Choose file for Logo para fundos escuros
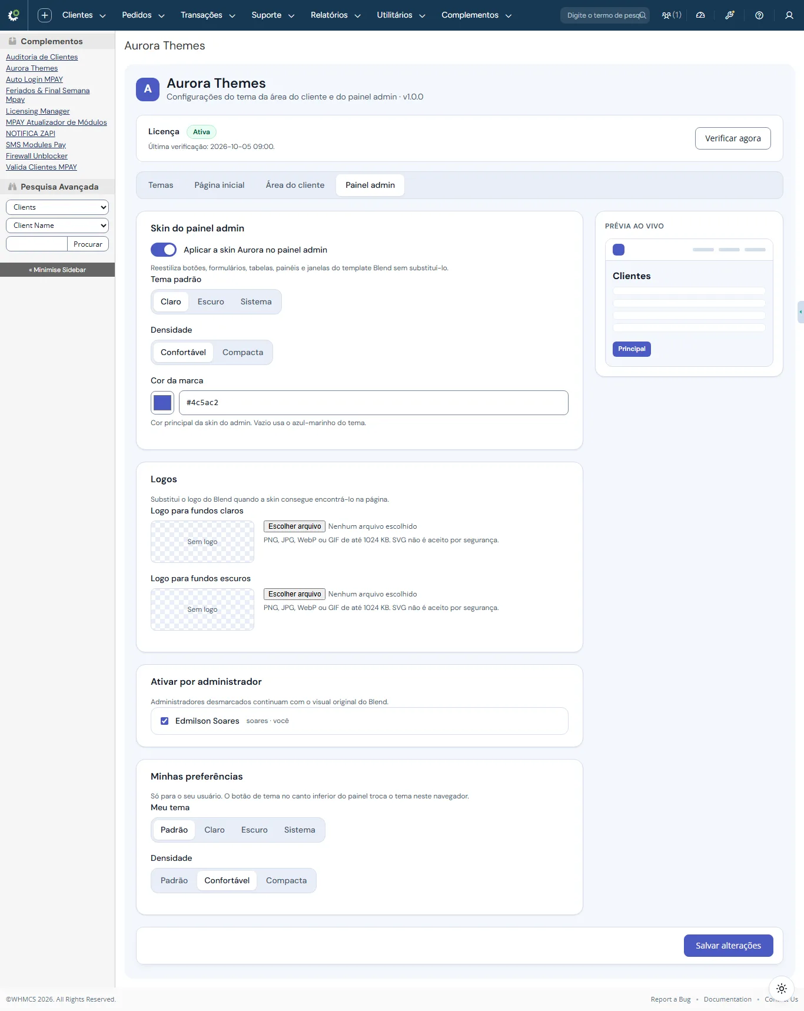Screen dimensions: 804x1011 pyautogui.click(x=294, y=594)
